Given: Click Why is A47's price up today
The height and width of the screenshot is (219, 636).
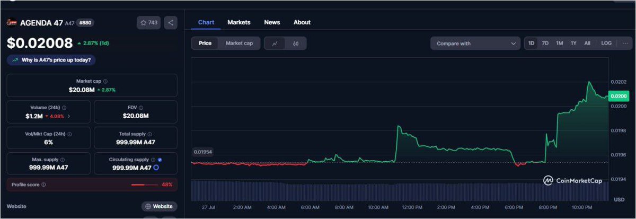Looking at the screenshot, I should [51, 60].
